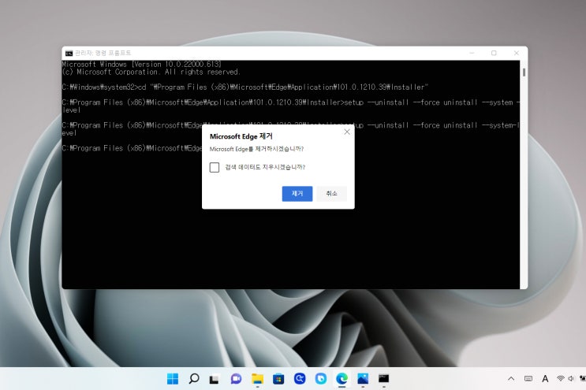Close the Command Prompt window
Viewport: 586px width, 390px height.
coord(516,53)
